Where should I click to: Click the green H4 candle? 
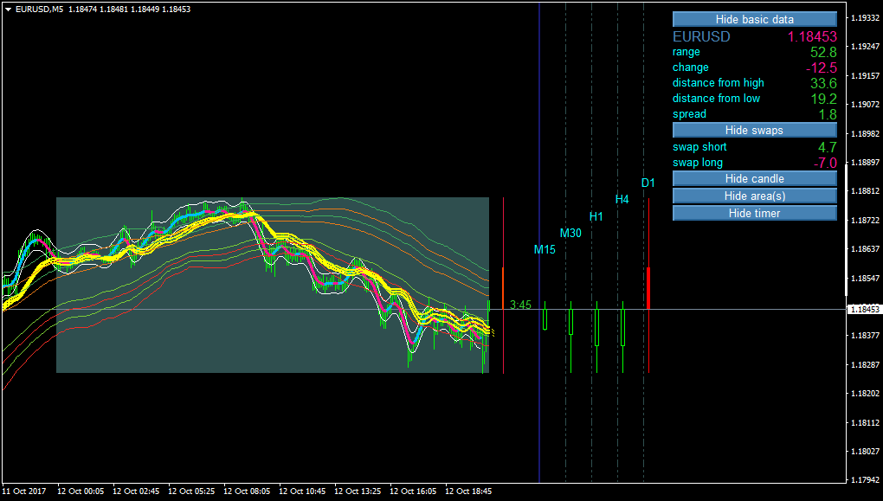pos(622,328)
